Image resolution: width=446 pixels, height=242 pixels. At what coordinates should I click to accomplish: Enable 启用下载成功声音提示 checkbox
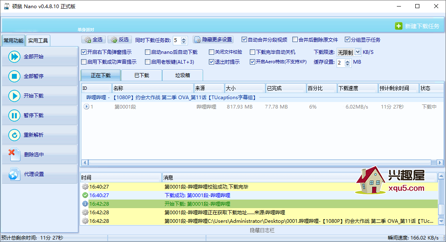pos(84,62)
